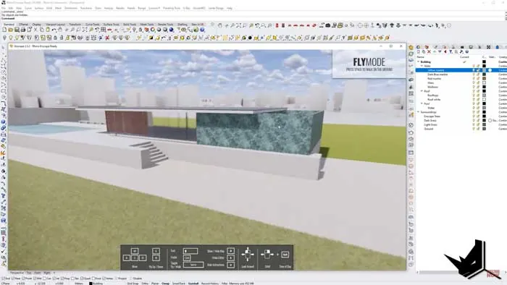Toggle the Near osnap checkbox
The height and width of the screenshot is (285, 507).
tap(12, 278)
